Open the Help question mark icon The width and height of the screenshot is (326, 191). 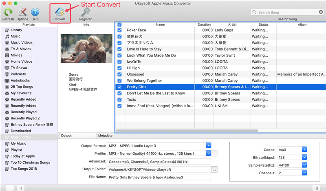35,12
